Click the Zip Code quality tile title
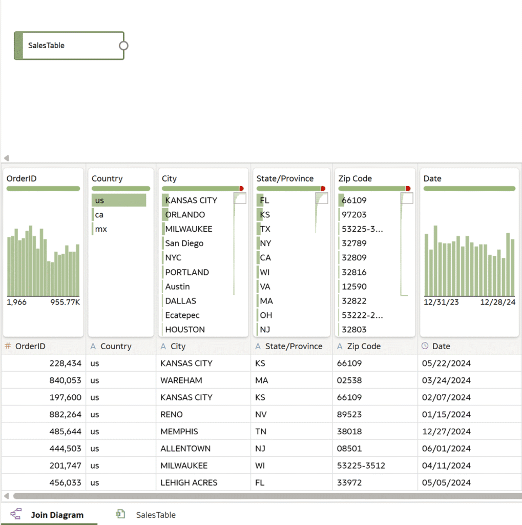Image resolution: width=522 pixels, height=525 pixels. (355, 178)
